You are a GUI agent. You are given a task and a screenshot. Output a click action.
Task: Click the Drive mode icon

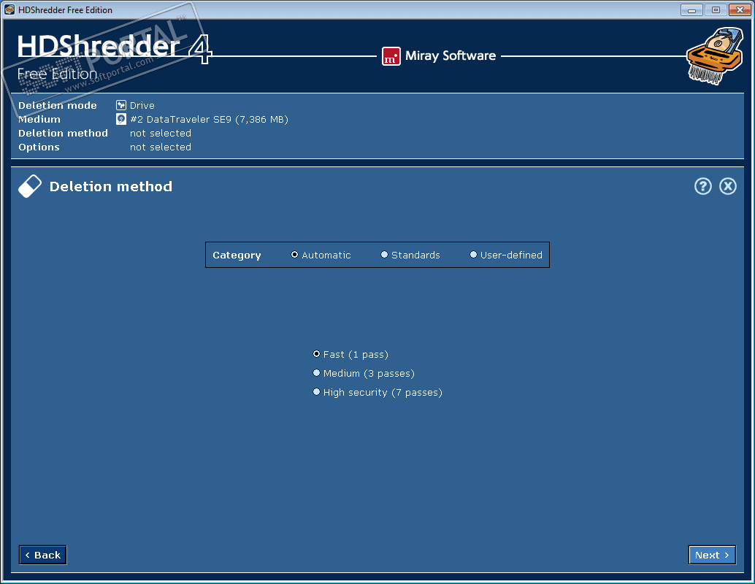tap(121, 105)
